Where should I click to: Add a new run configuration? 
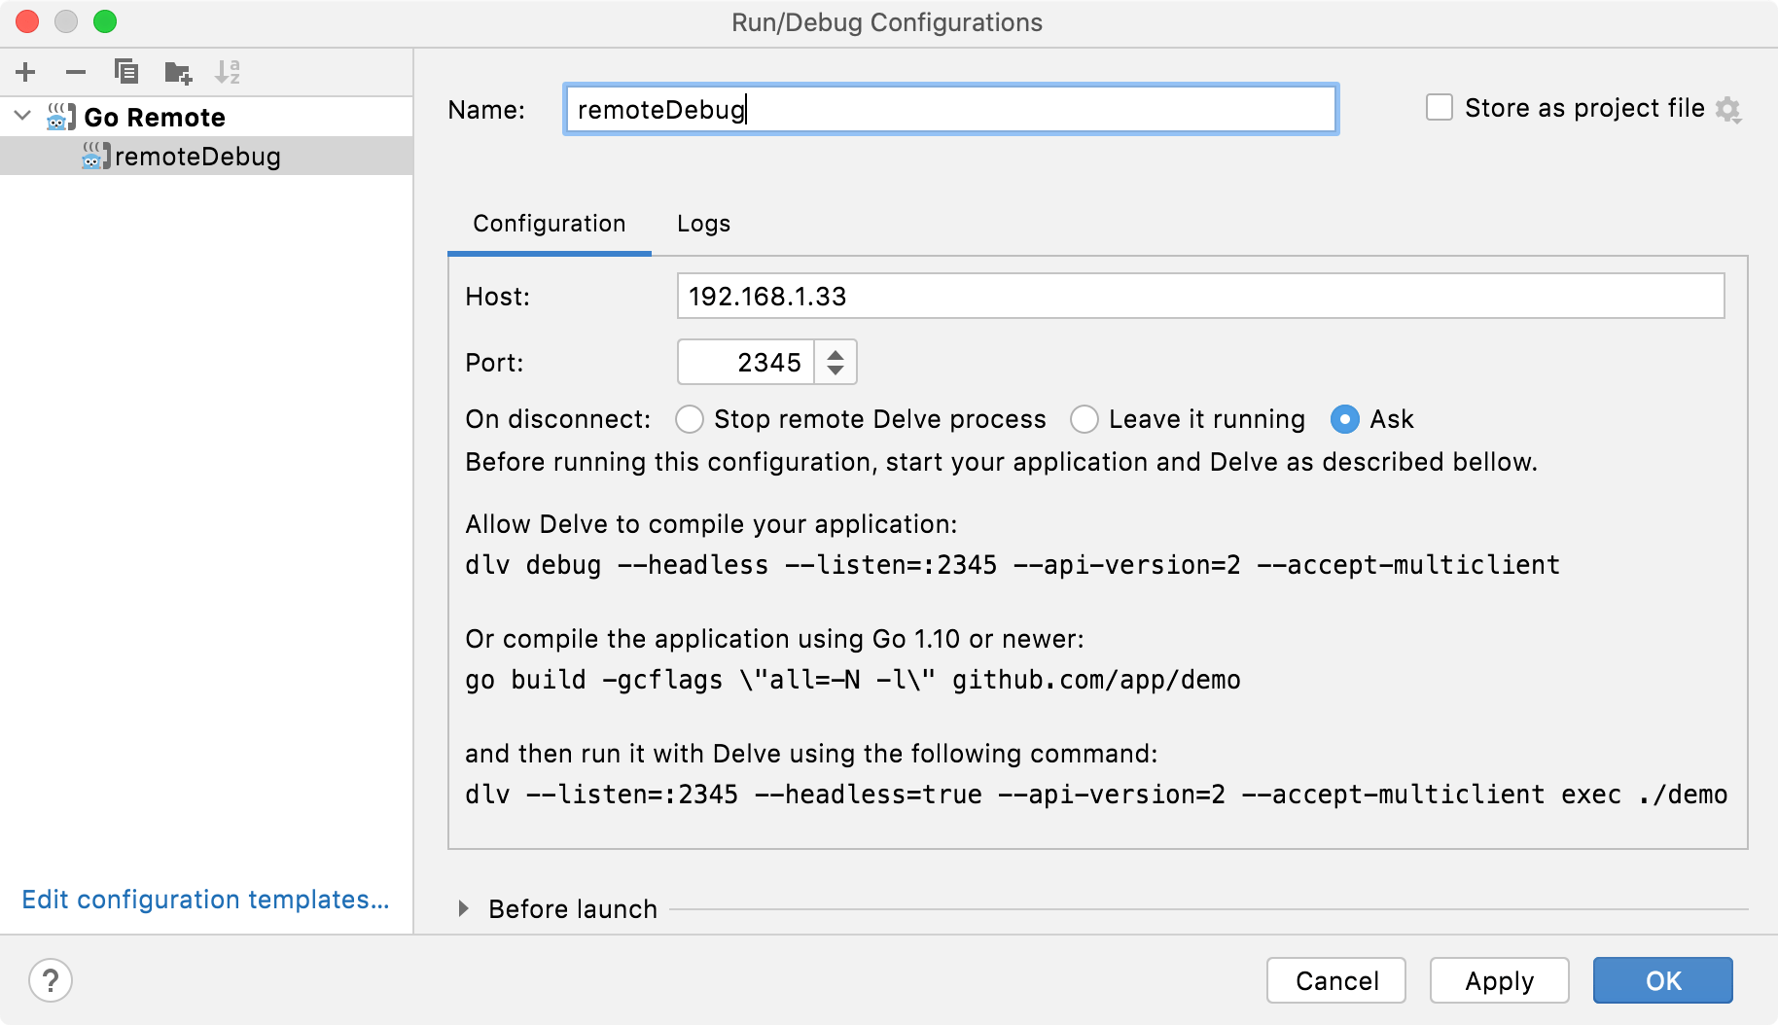click(25, 71)
